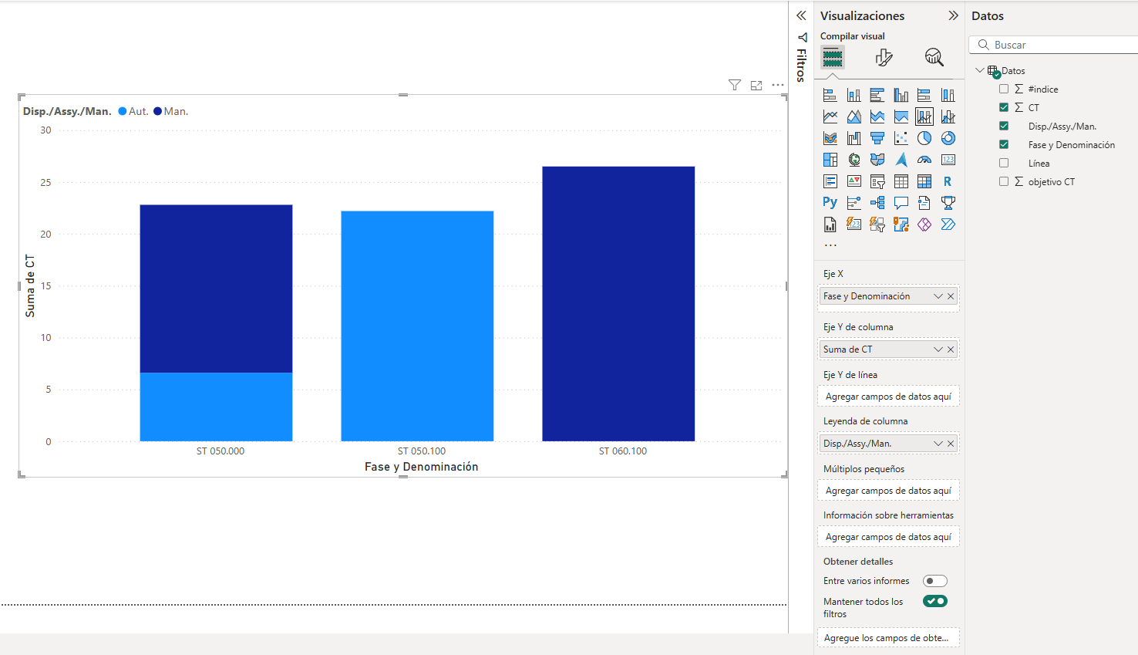Select the line and clustered column chart visual
The height and width of the screenshot is (655, 1138).
coord(948,116)
